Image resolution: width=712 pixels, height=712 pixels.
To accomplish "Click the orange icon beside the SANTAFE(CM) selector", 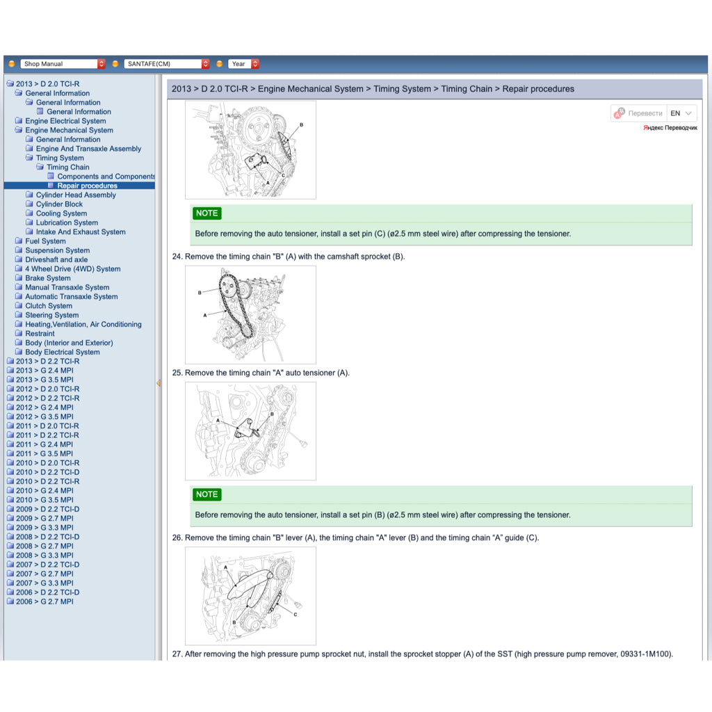I will [115, 63].
